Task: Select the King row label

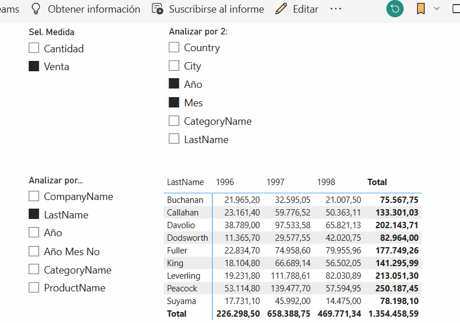Action: pyautogui.click(x=175, y=263)
